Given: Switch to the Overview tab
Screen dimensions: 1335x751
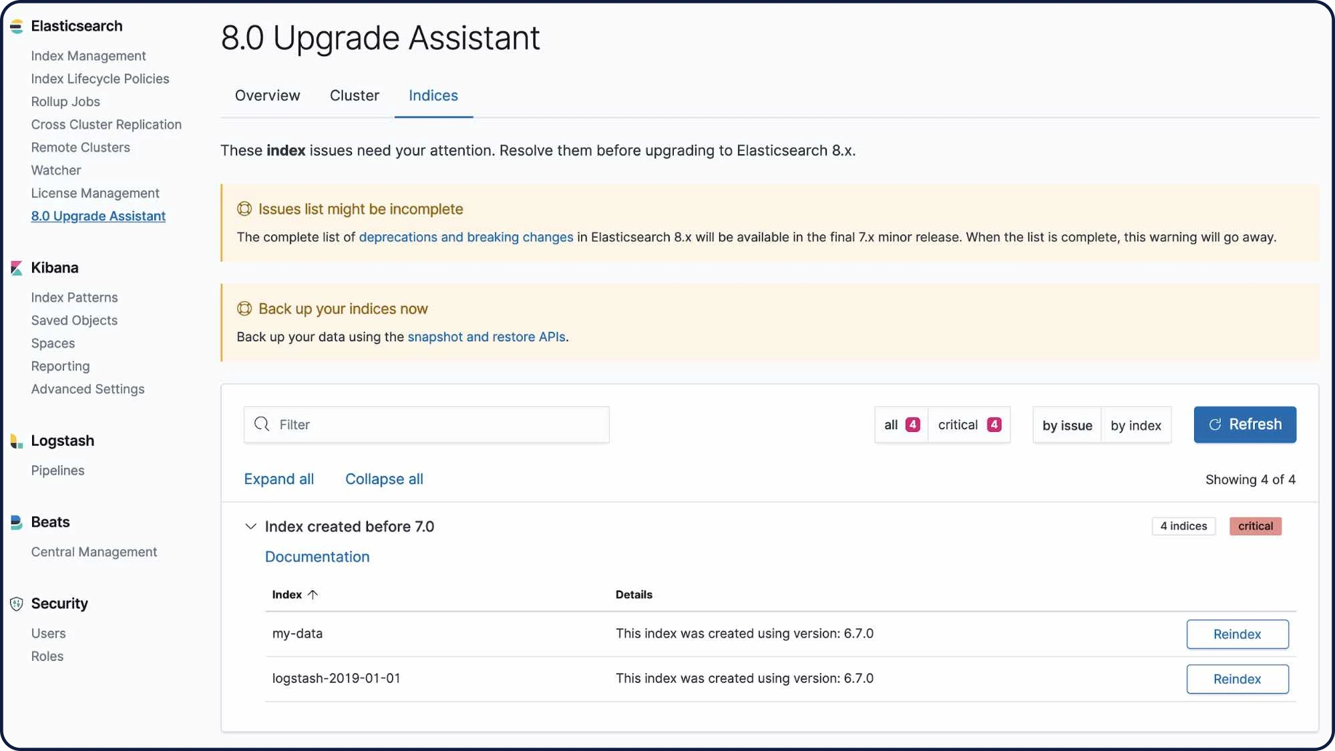Looking at the screenshot, I should [268, 95].
